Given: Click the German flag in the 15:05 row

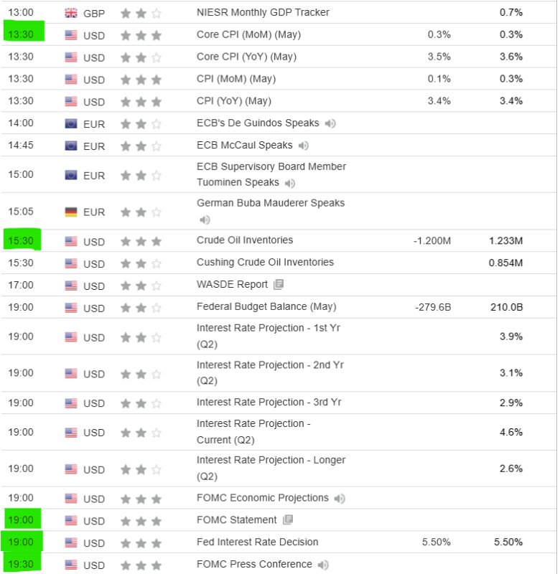Looking at the screenshot, I should (x=71, y=212).
